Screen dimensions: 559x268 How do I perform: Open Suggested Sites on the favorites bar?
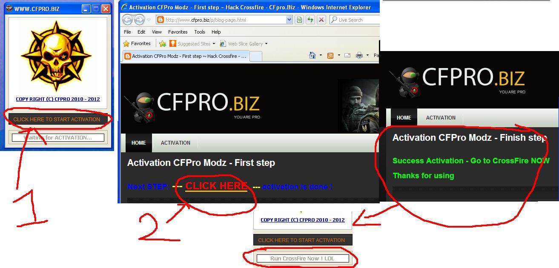point(192,43)
